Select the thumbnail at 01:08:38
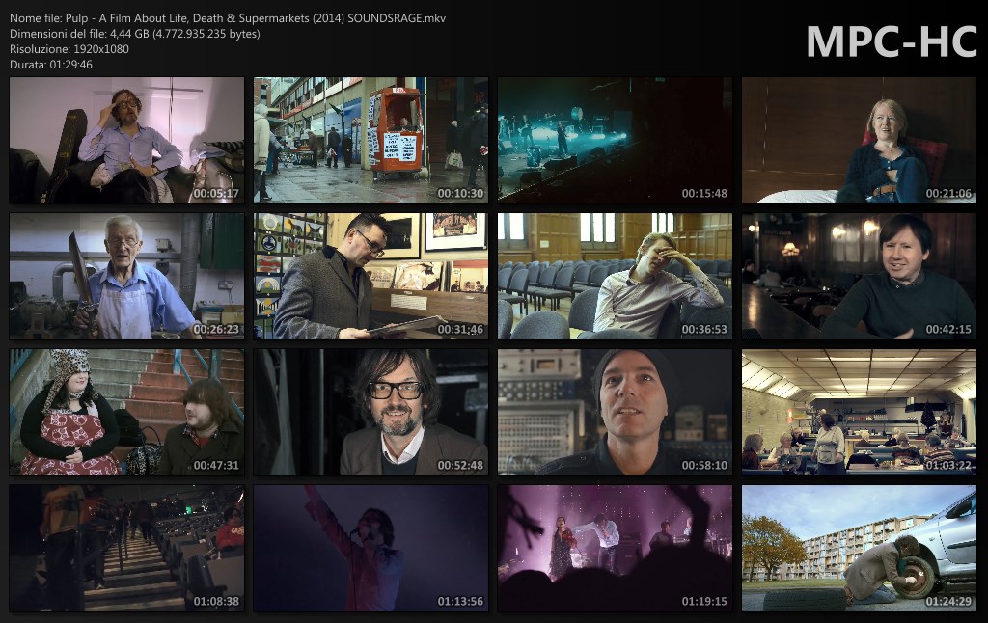The height and width of the screenshot is (623, 988). (x=126, y=548)
